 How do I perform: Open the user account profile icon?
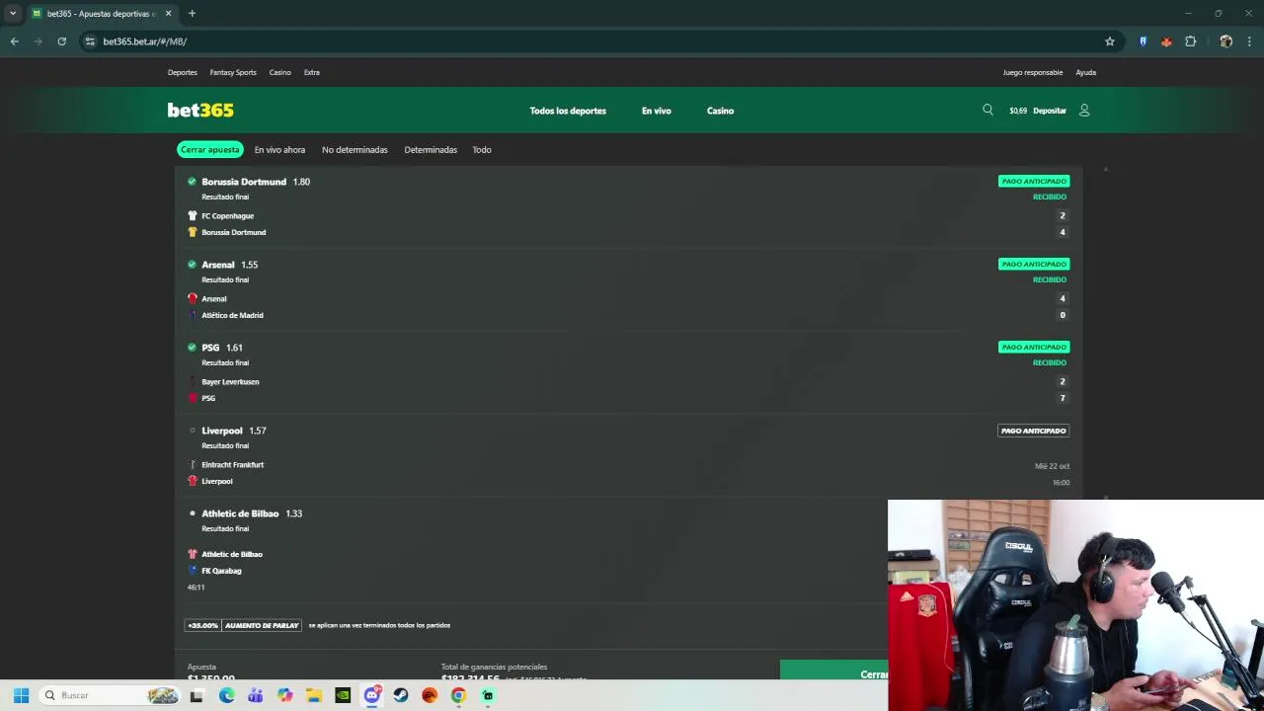(x=1084, y=111)
